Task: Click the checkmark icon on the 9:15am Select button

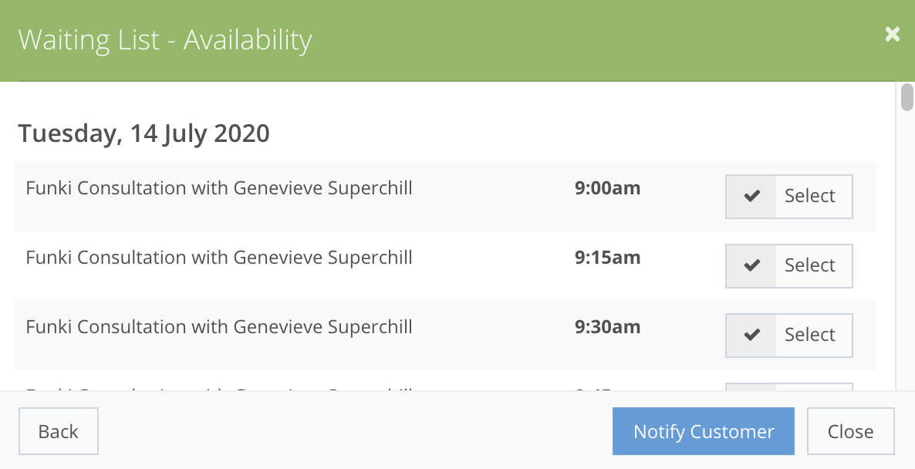Action: point(751,265)
